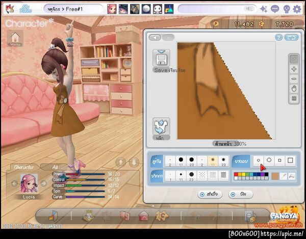Select the pink-haired character portrait in top bar
Screen dimensions: 306x239
point(112,9)
